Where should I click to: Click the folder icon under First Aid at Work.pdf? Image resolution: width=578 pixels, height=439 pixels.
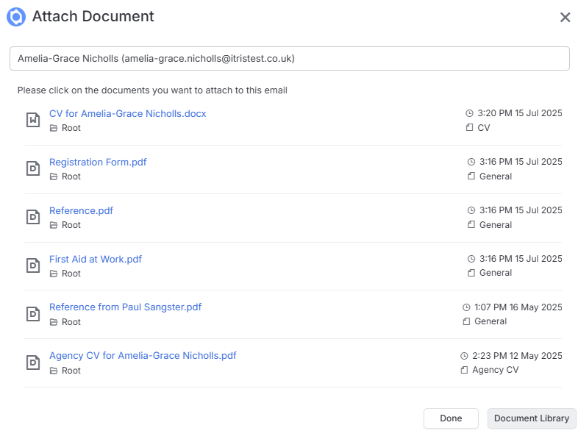tap(54, 274)
